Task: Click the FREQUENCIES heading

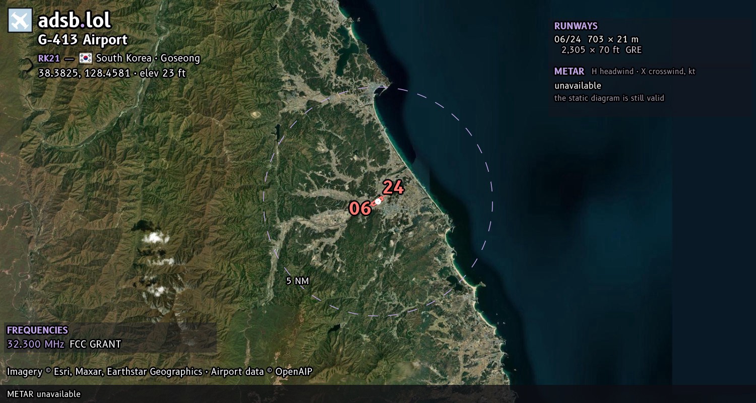Action: click(x=37, y=330)
